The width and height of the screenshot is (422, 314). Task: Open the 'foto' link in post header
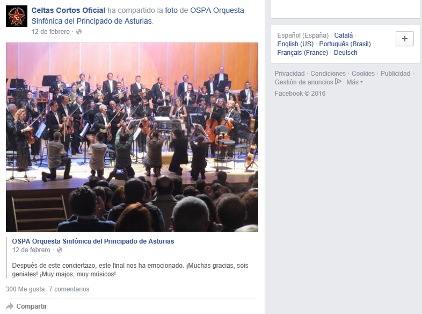tap(171, 11)
